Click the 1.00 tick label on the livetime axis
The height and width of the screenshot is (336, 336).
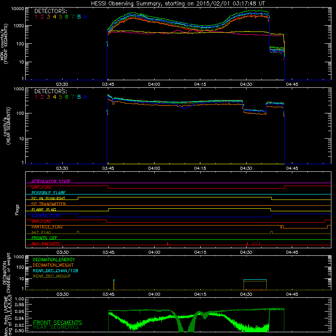pos(20,299)
